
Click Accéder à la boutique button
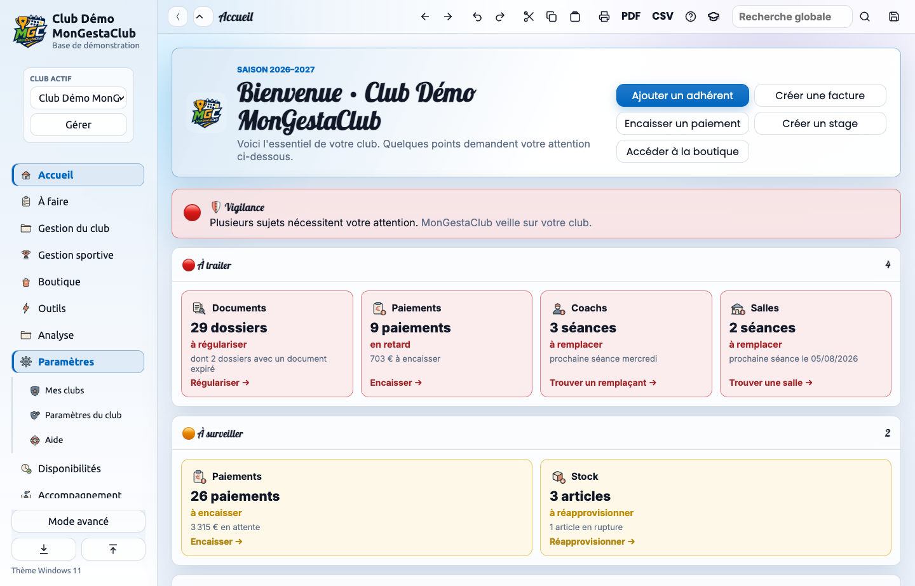coord(682,151)
